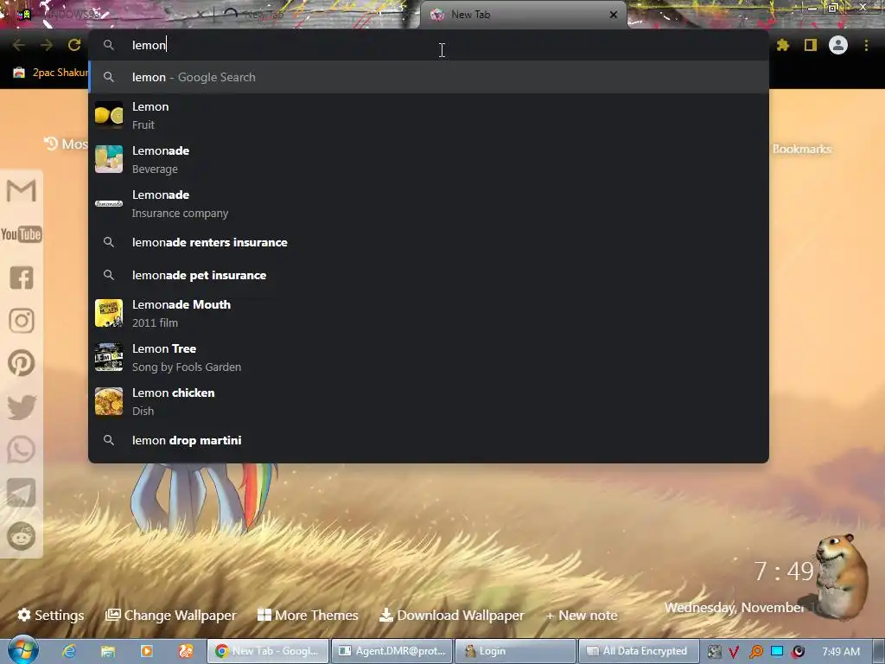
Task: Choose 'Lemonade Insurance company' suggestion
Action: (x=429, y=204)
